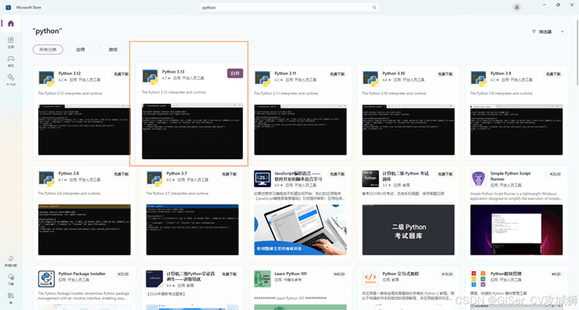This screenshot has width=579, height=310.
Task: Click ¥35.00 price on Python Package Installer
Action: (x=123, y=274)
